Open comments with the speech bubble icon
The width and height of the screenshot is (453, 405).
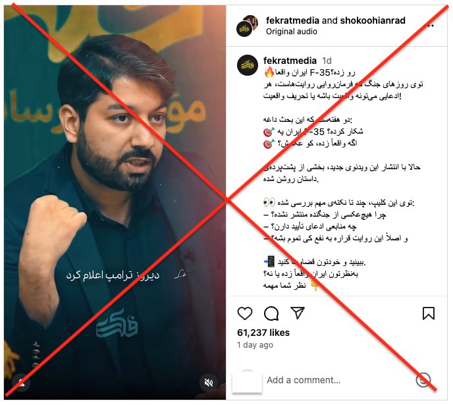click(271, 313)
